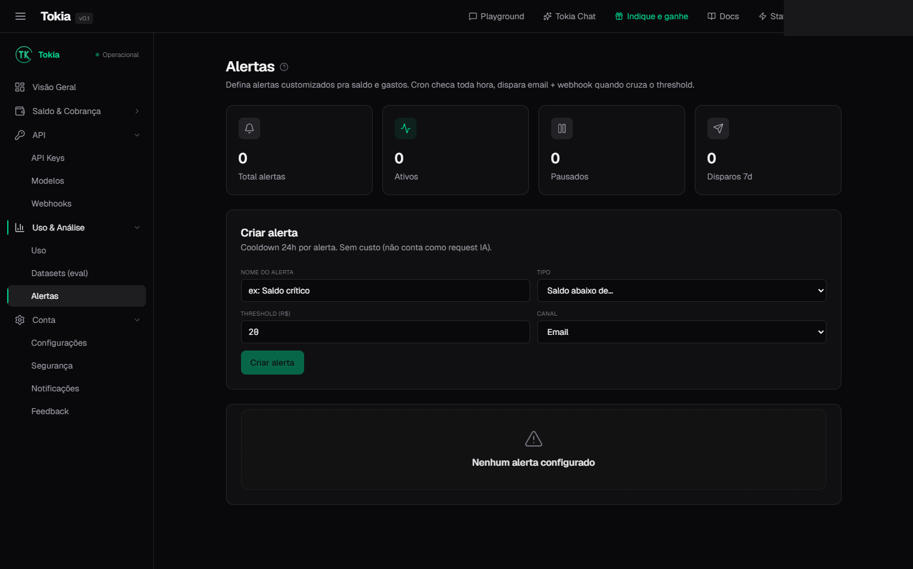Click the activity pulse icon on Ativos card
Viewport: 913px width, 569px height.
406,128
